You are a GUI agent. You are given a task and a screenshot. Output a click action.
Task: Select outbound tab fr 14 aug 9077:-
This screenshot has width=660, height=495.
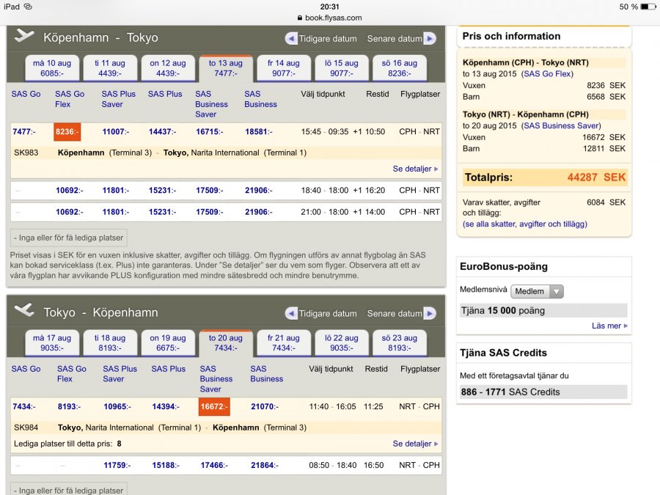[284, 68]
